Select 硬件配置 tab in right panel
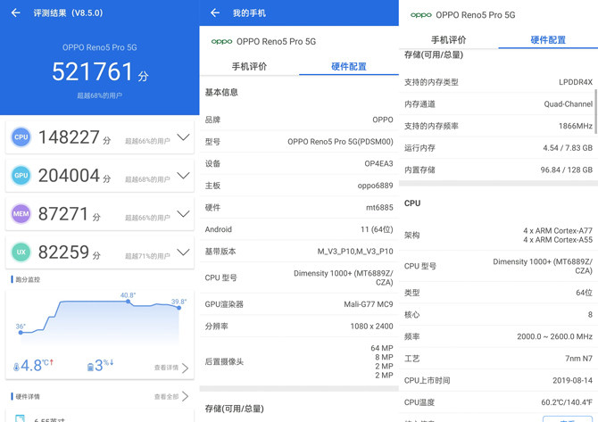The width and height of the screenshot is (598, 422). [548, 40]
